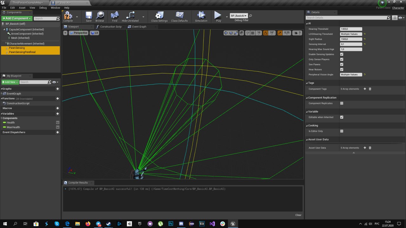406x228 pixels.
Task: Reset Sight Radius to default arrow
Action: 365,39
